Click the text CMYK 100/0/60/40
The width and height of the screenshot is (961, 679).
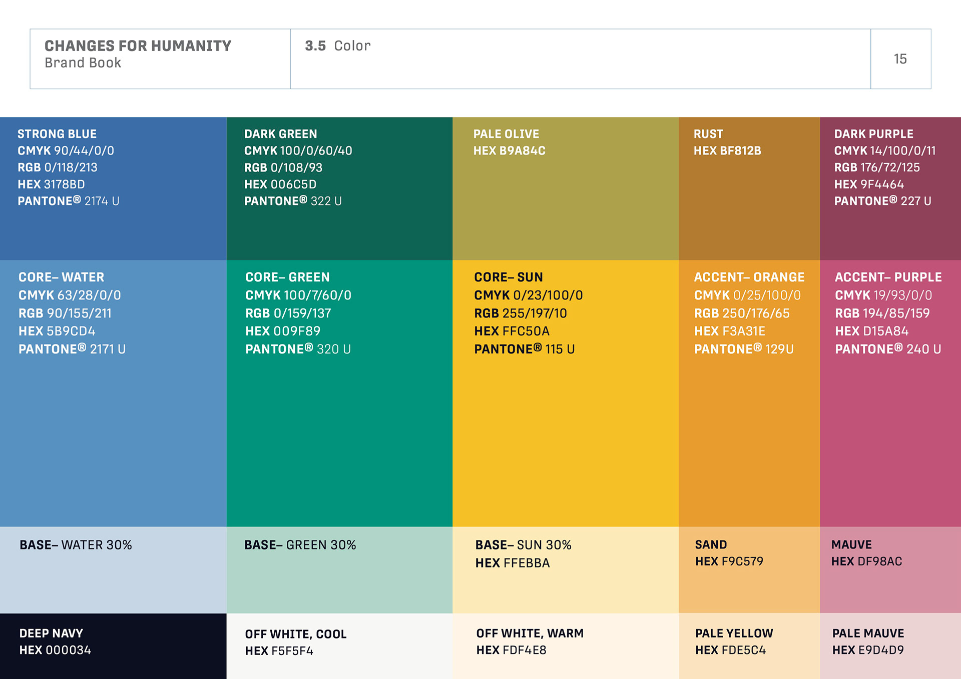click(x=298, y=151)
